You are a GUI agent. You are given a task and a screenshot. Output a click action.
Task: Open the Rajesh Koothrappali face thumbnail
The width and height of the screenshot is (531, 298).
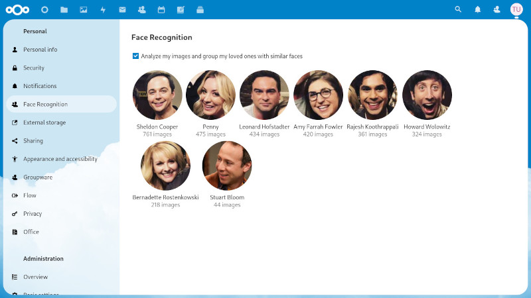372,95
